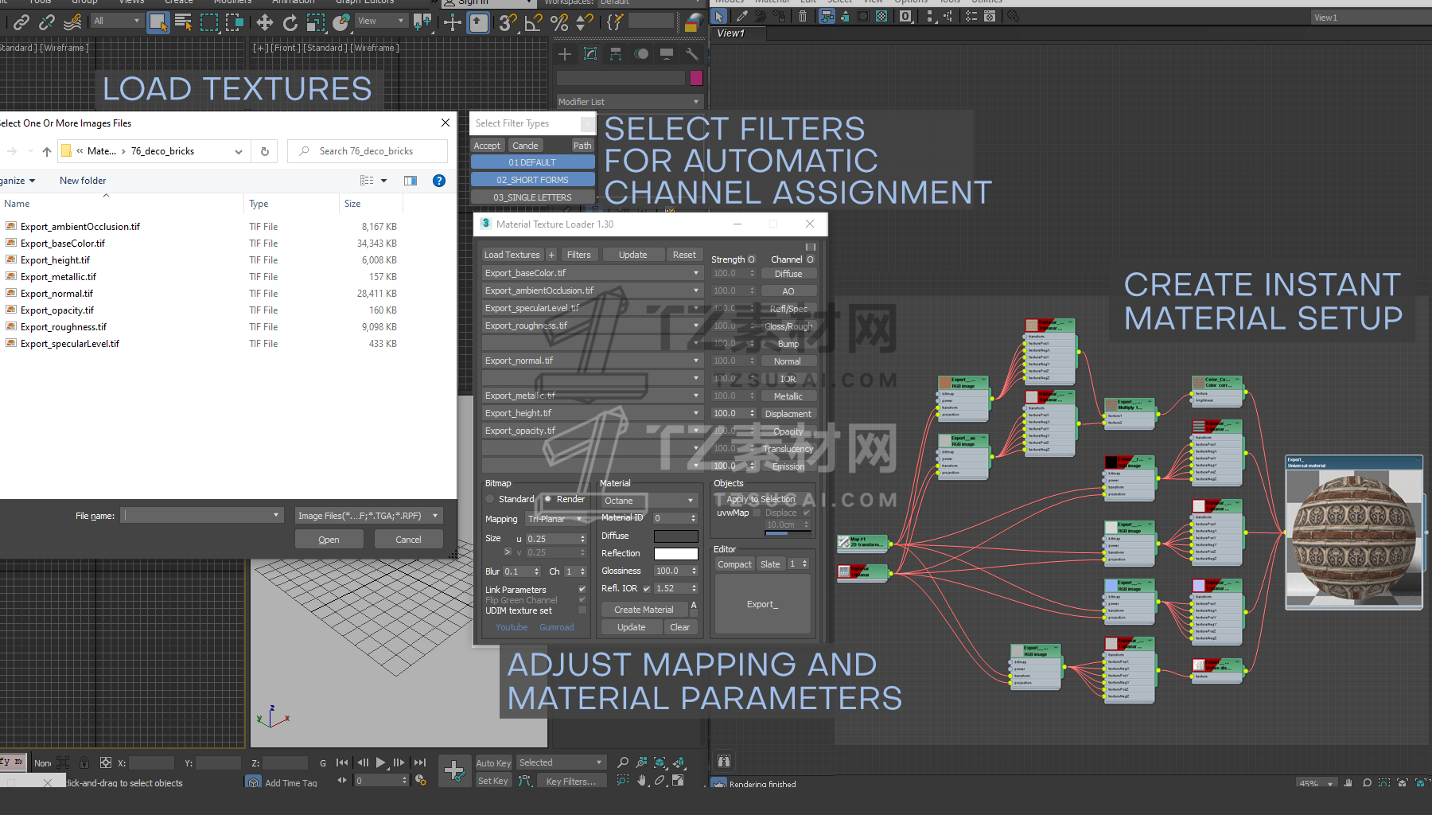The width and height of the screenshot is (1432, 815).
Task: Jump to the animation start frame
Action: click(342, 762)
